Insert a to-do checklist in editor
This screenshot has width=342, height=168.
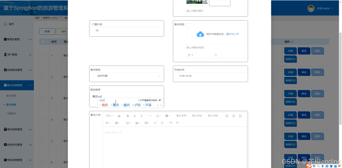[240, 116]
